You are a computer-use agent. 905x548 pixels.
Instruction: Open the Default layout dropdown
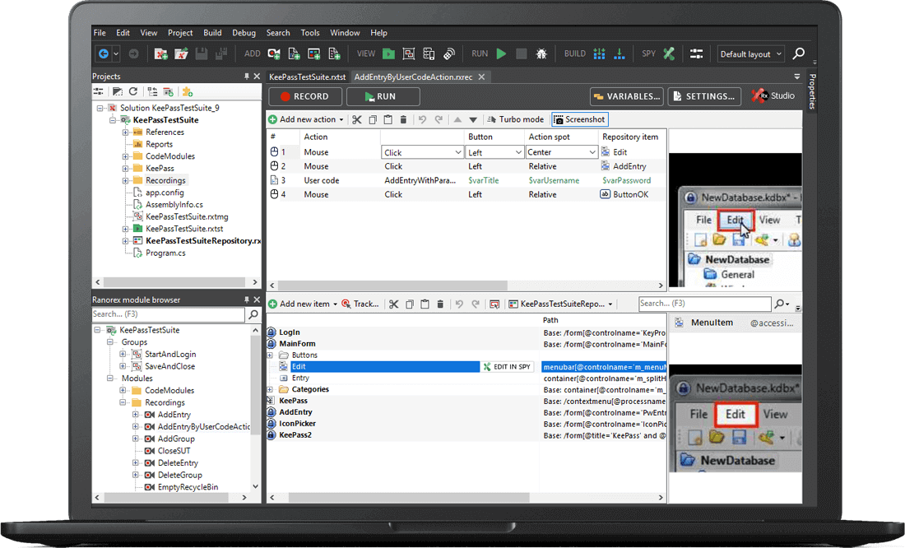[x=750, y=54]
